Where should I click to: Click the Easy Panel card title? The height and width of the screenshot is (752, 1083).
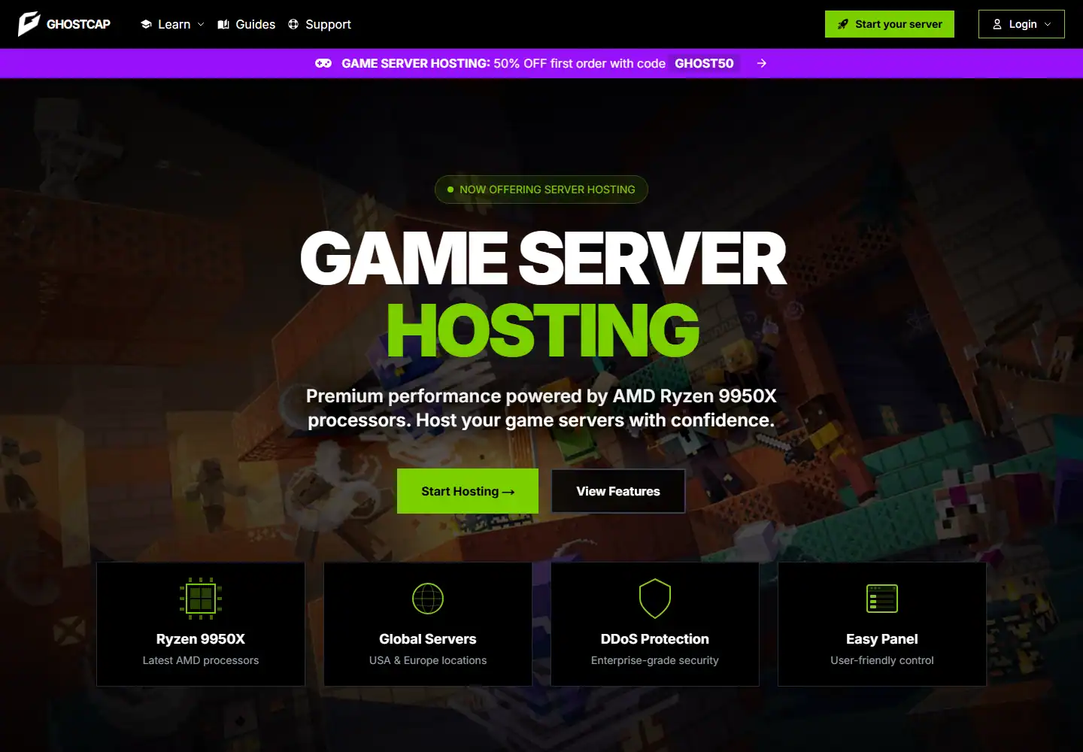pos(882,639)
